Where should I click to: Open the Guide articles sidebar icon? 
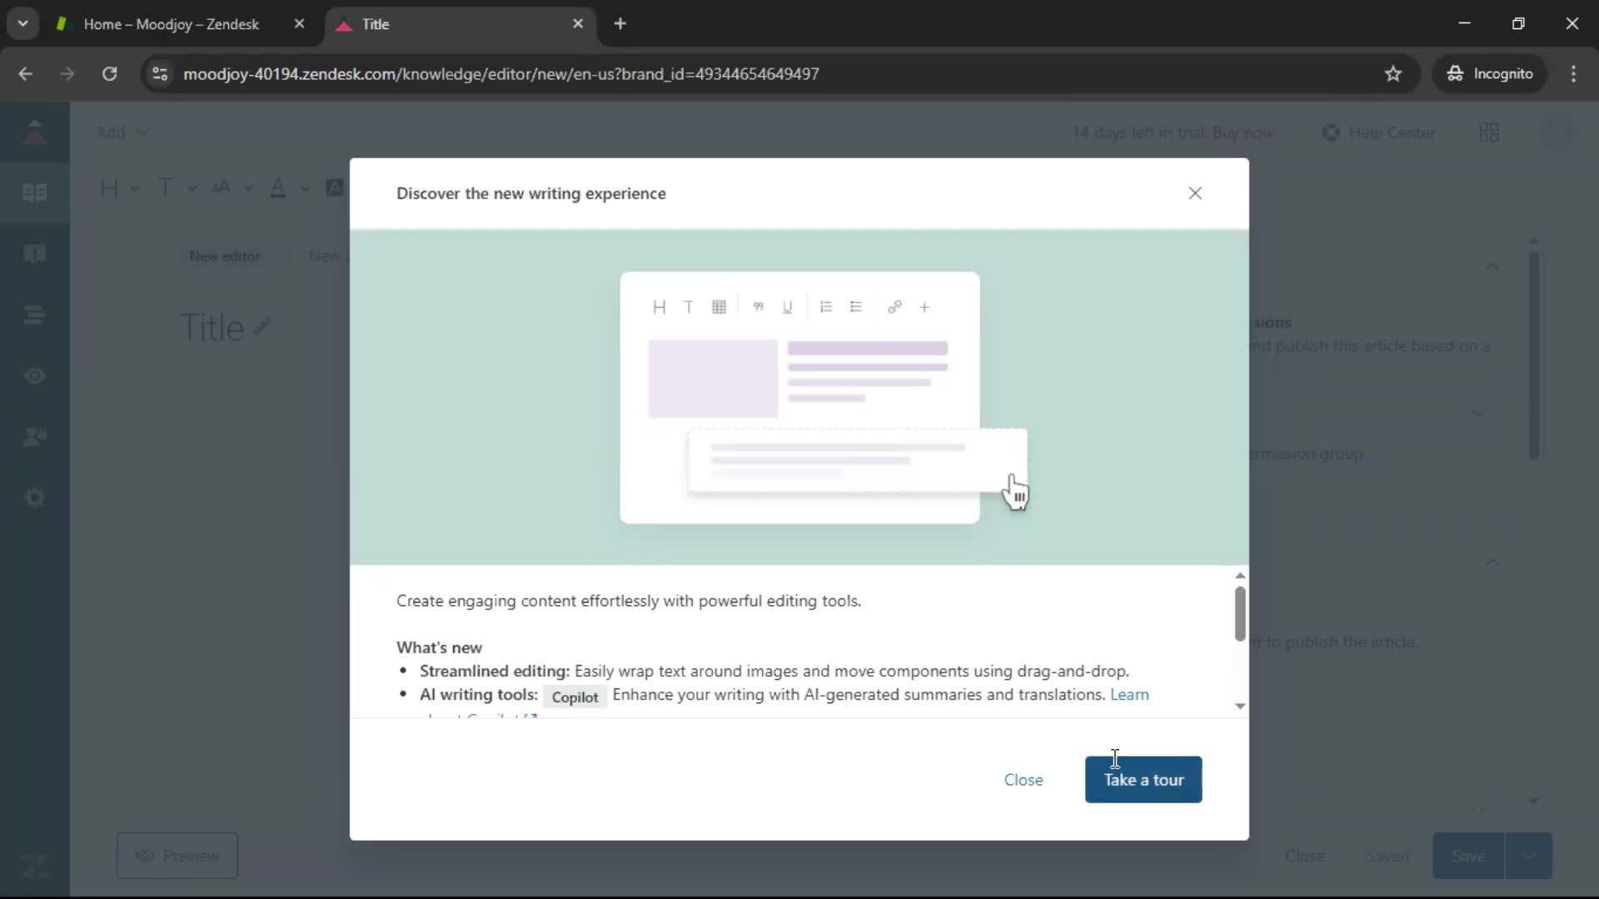tap(34, 193)
